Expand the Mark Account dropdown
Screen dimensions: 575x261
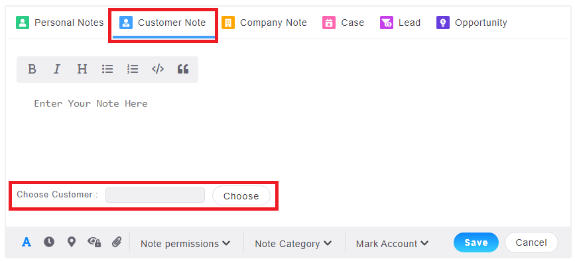tap(392, 243)
